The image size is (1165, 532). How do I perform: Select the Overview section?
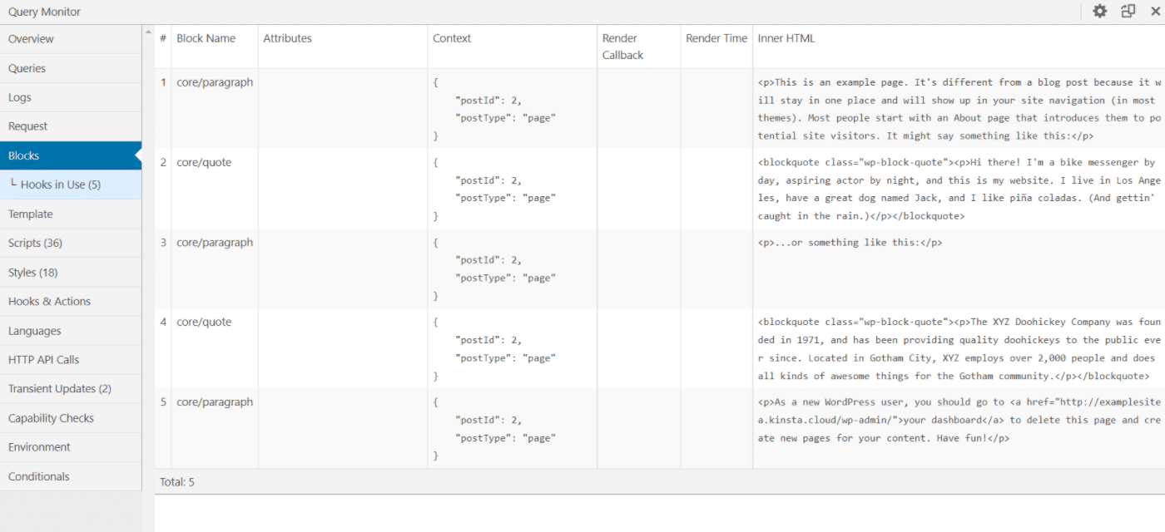[x=31, y=38]
